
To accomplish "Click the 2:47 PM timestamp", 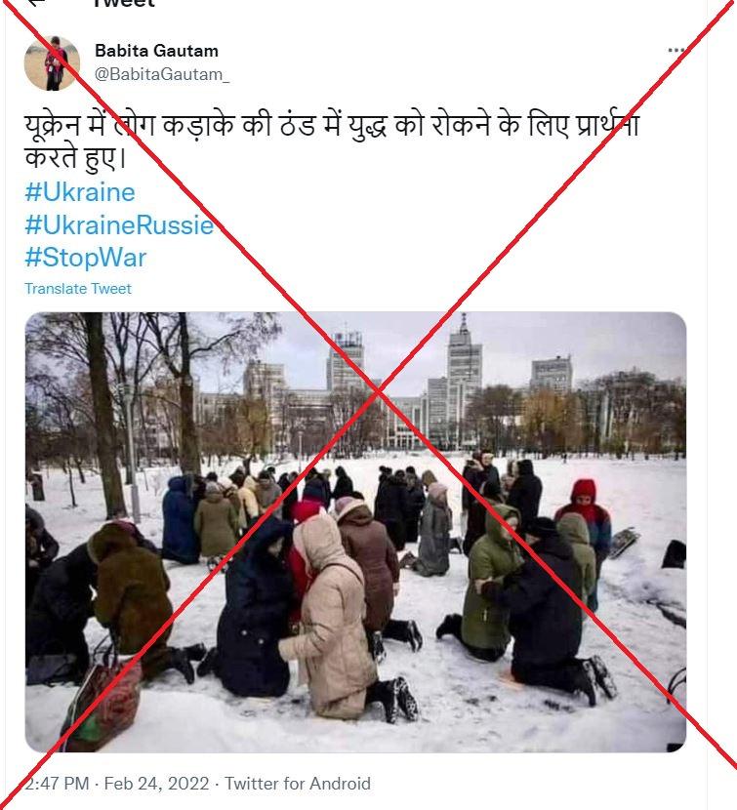I will coord(57,783).
